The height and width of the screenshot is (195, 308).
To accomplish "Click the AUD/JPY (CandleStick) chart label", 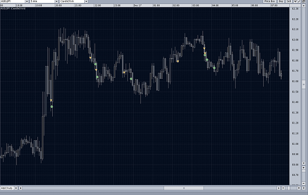I will coord(13,9).
